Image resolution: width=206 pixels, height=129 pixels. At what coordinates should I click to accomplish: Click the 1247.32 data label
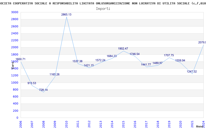pos(192,71)
